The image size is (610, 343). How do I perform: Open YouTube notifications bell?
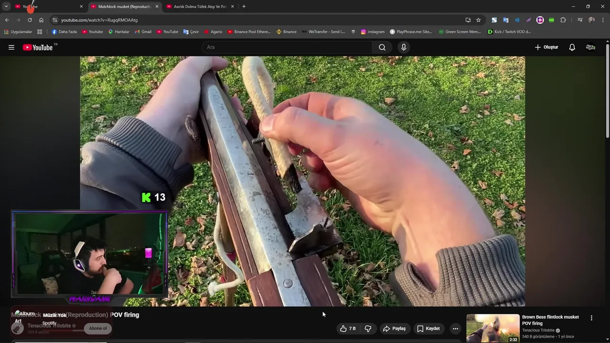[572, 47]
